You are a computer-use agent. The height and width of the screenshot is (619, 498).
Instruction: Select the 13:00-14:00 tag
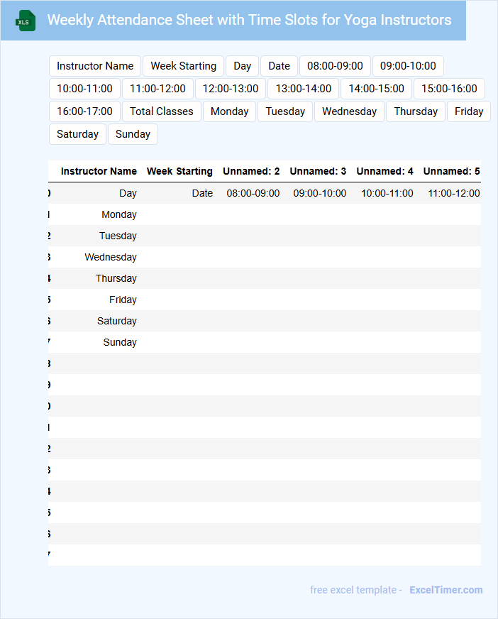[x=304, y=89]
